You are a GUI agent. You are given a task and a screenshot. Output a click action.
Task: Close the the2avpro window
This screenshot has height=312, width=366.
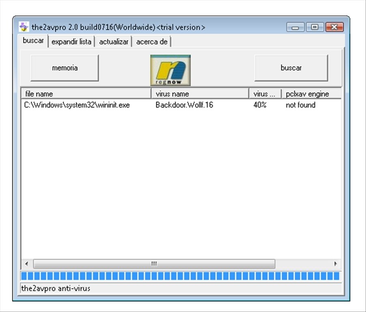point(334,27)
